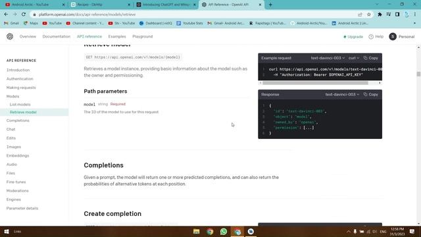Open Moderations in sidebar
421x237 pixels.
tap(18, 191)
